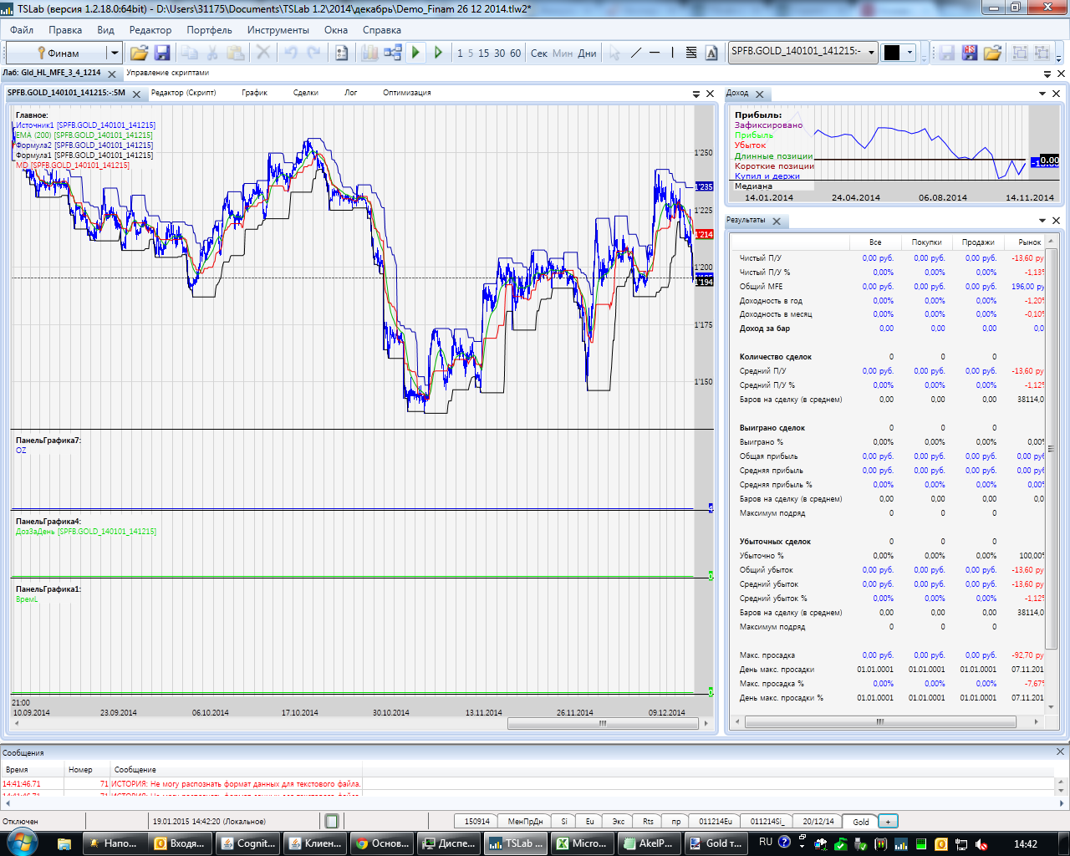This screenshot has width=1070, height=856.
Task: Click the bar chart icon in toolbar
Action: (369, 53)
